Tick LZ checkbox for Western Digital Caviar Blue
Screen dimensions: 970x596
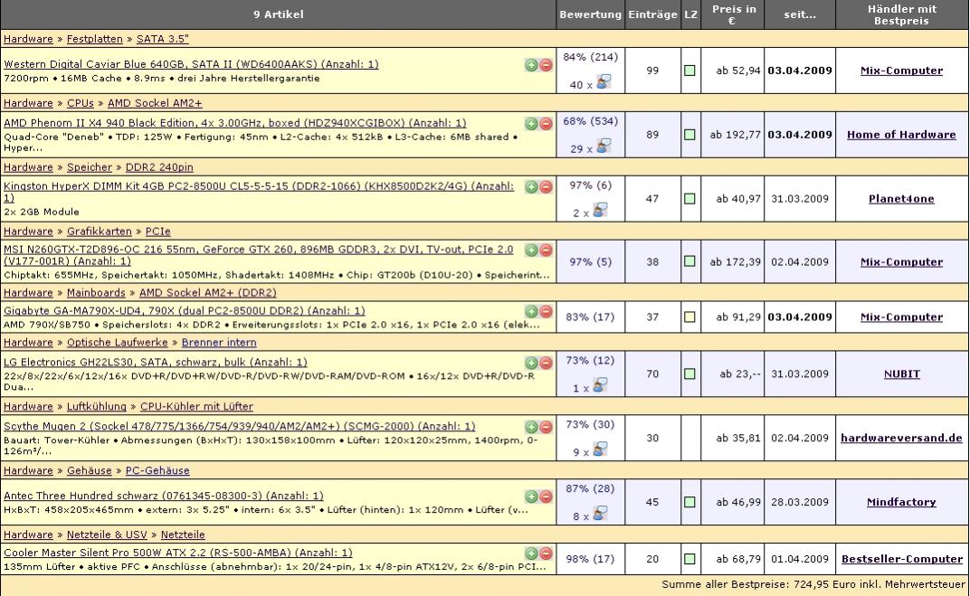[689, 71]
